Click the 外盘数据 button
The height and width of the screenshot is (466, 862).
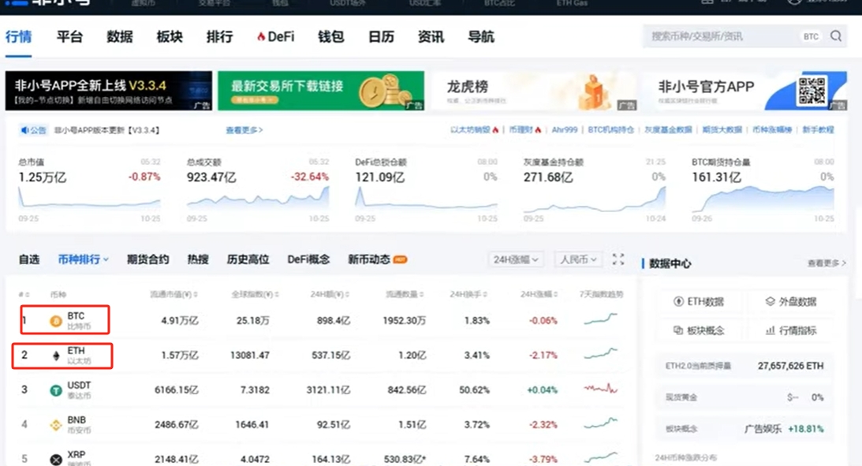tap(790, 301)
